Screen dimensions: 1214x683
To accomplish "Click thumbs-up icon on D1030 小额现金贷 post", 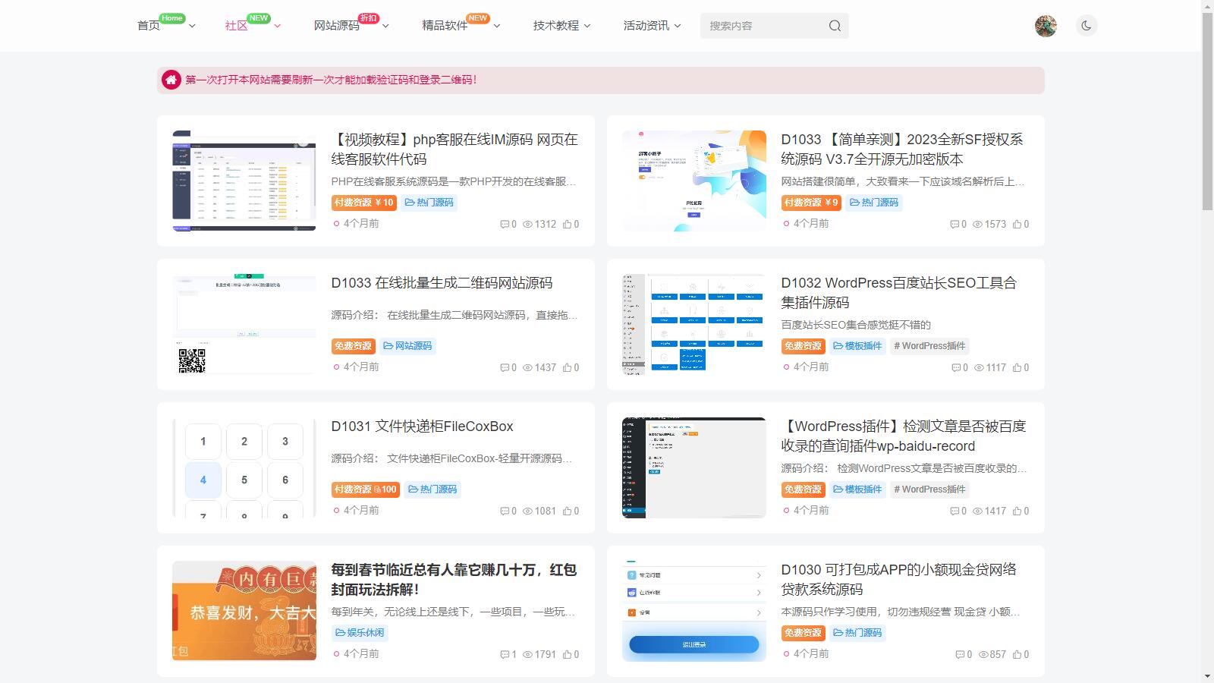I will (x=1017, y=655).
